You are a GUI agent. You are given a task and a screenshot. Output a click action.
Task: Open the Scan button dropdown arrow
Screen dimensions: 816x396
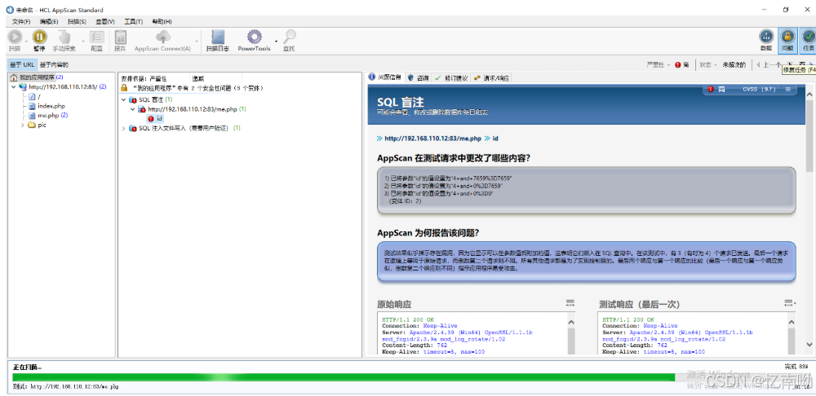(x=27, y=41)
